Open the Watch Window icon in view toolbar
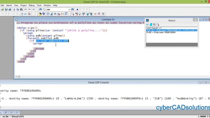Image resolution: width=210 pixels, height=118 pixels. point(66,14)
